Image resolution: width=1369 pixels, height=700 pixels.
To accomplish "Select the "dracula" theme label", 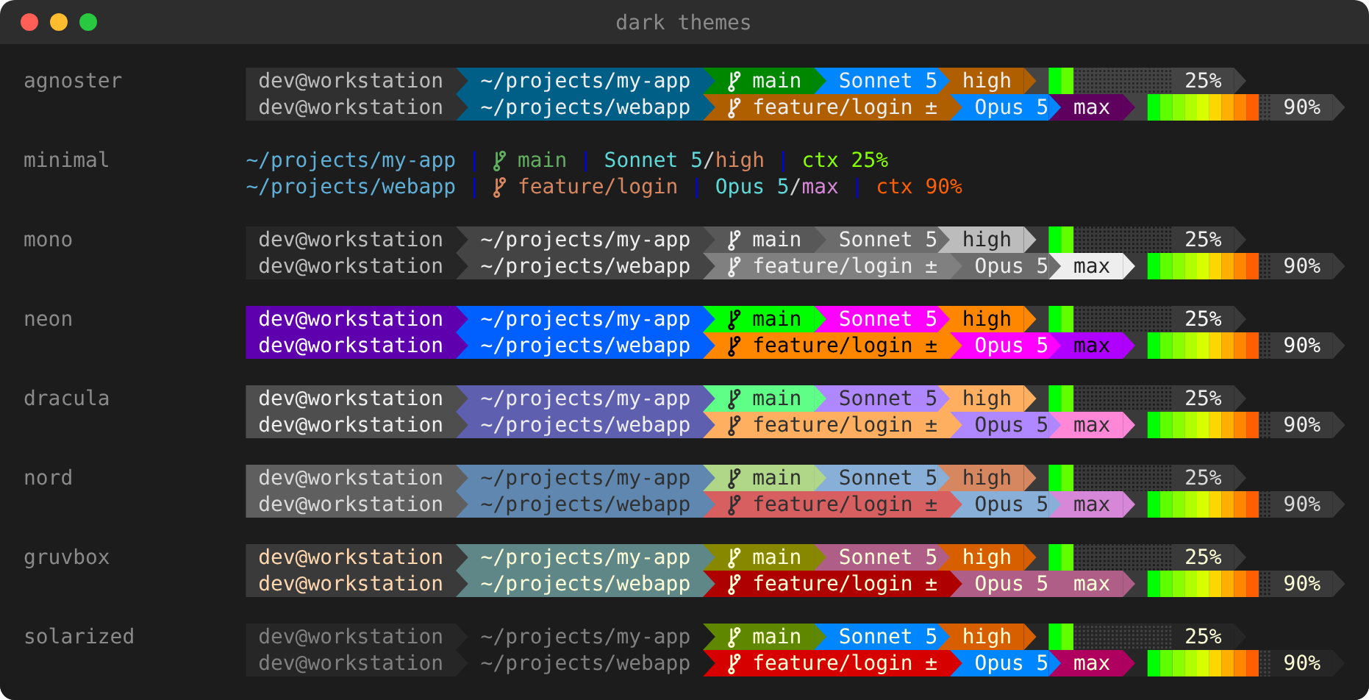I will (x=66, y=399).
